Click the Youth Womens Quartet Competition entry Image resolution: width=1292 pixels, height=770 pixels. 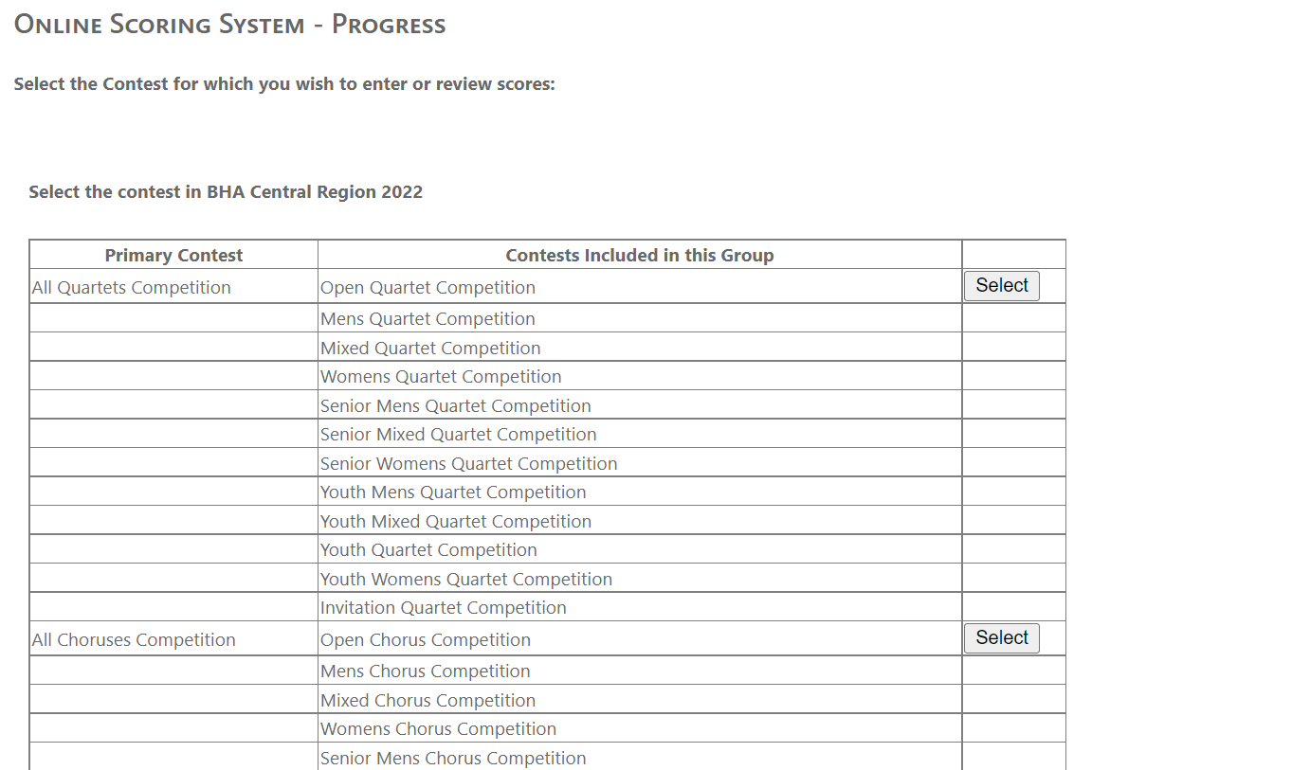pos(465,580)
